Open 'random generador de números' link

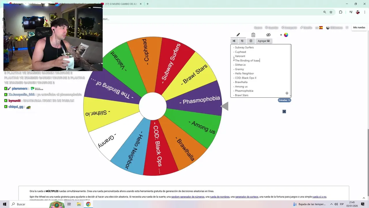click(188, 197)
